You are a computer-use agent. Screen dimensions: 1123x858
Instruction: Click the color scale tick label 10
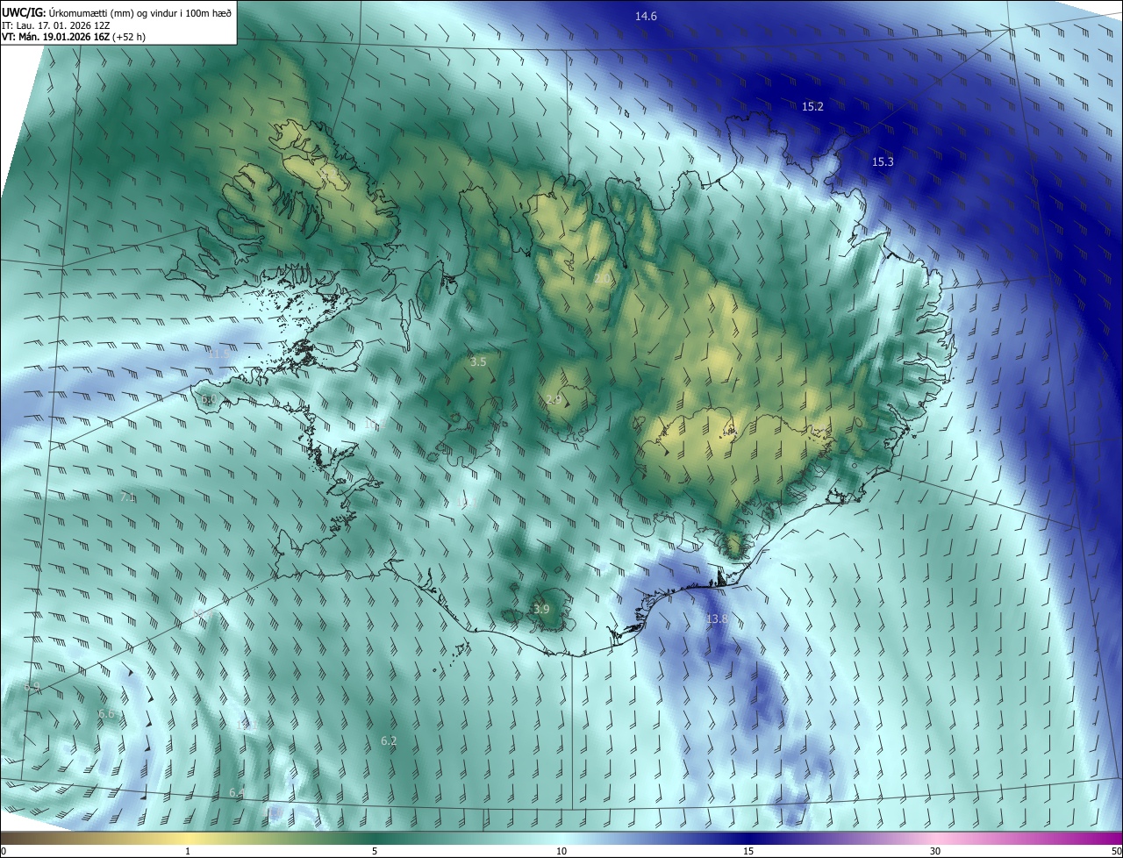click(x=561, y=851)
